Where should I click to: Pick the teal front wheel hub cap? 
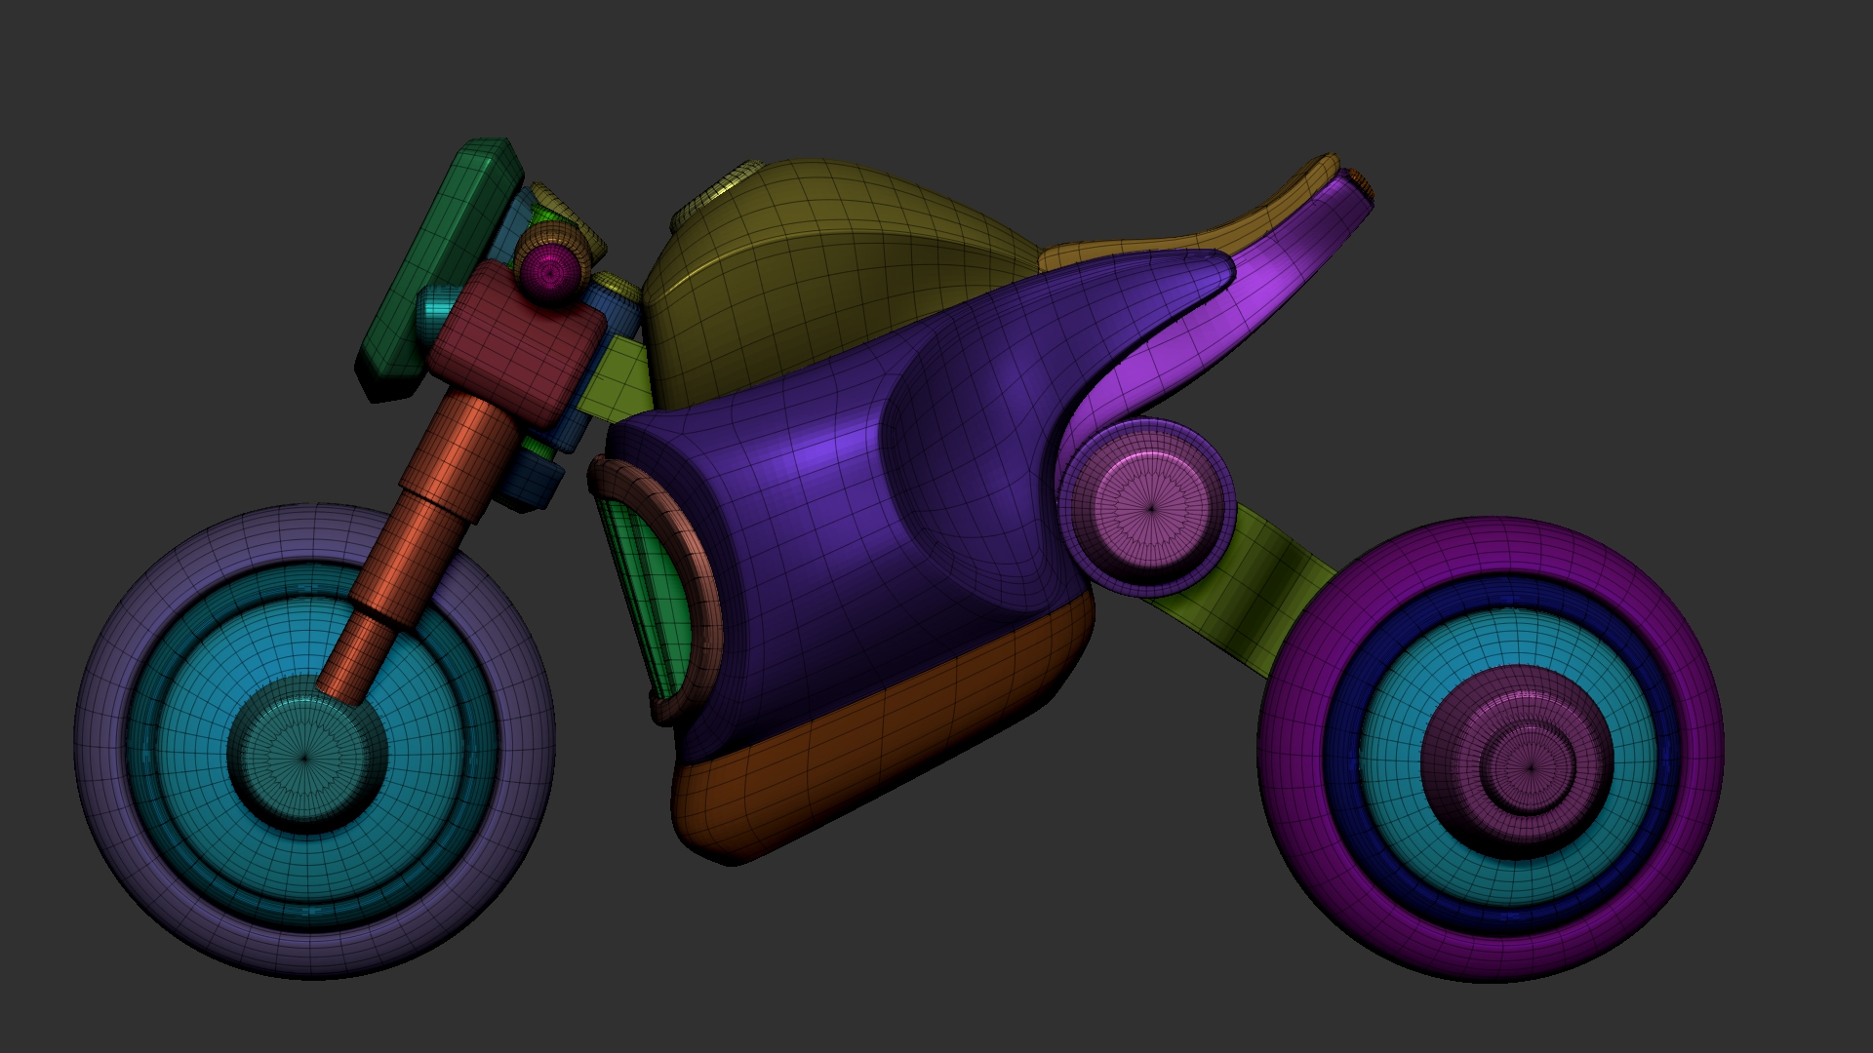304,756
